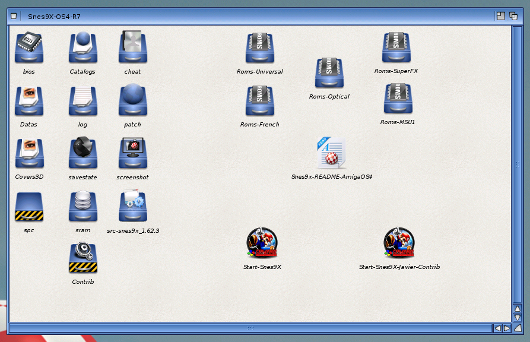Open the src-snes9x_1.62.3 drawer

(132, 206)
